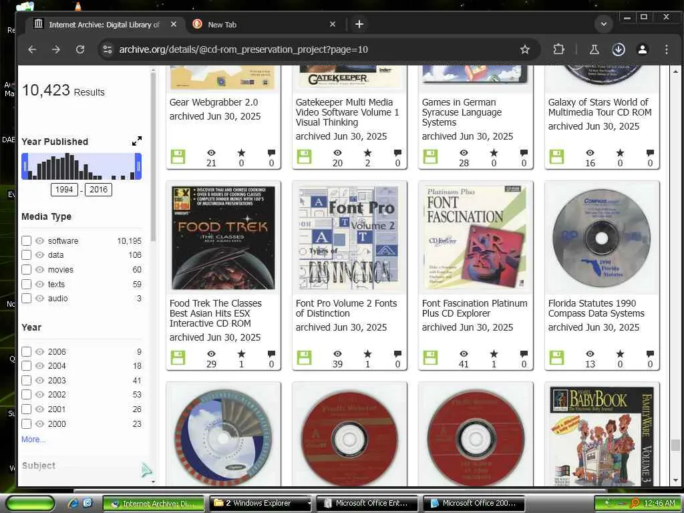Click the favorites star on Gatekeeper card
Image resolution: width=684 pixels, height=513 pixels.
[x=368, y=153]
